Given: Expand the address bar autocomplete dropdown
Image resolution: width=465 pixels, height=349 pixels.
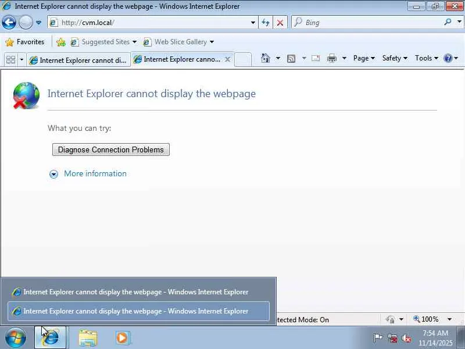Looking at the screenshot, I should coord(253,23).
